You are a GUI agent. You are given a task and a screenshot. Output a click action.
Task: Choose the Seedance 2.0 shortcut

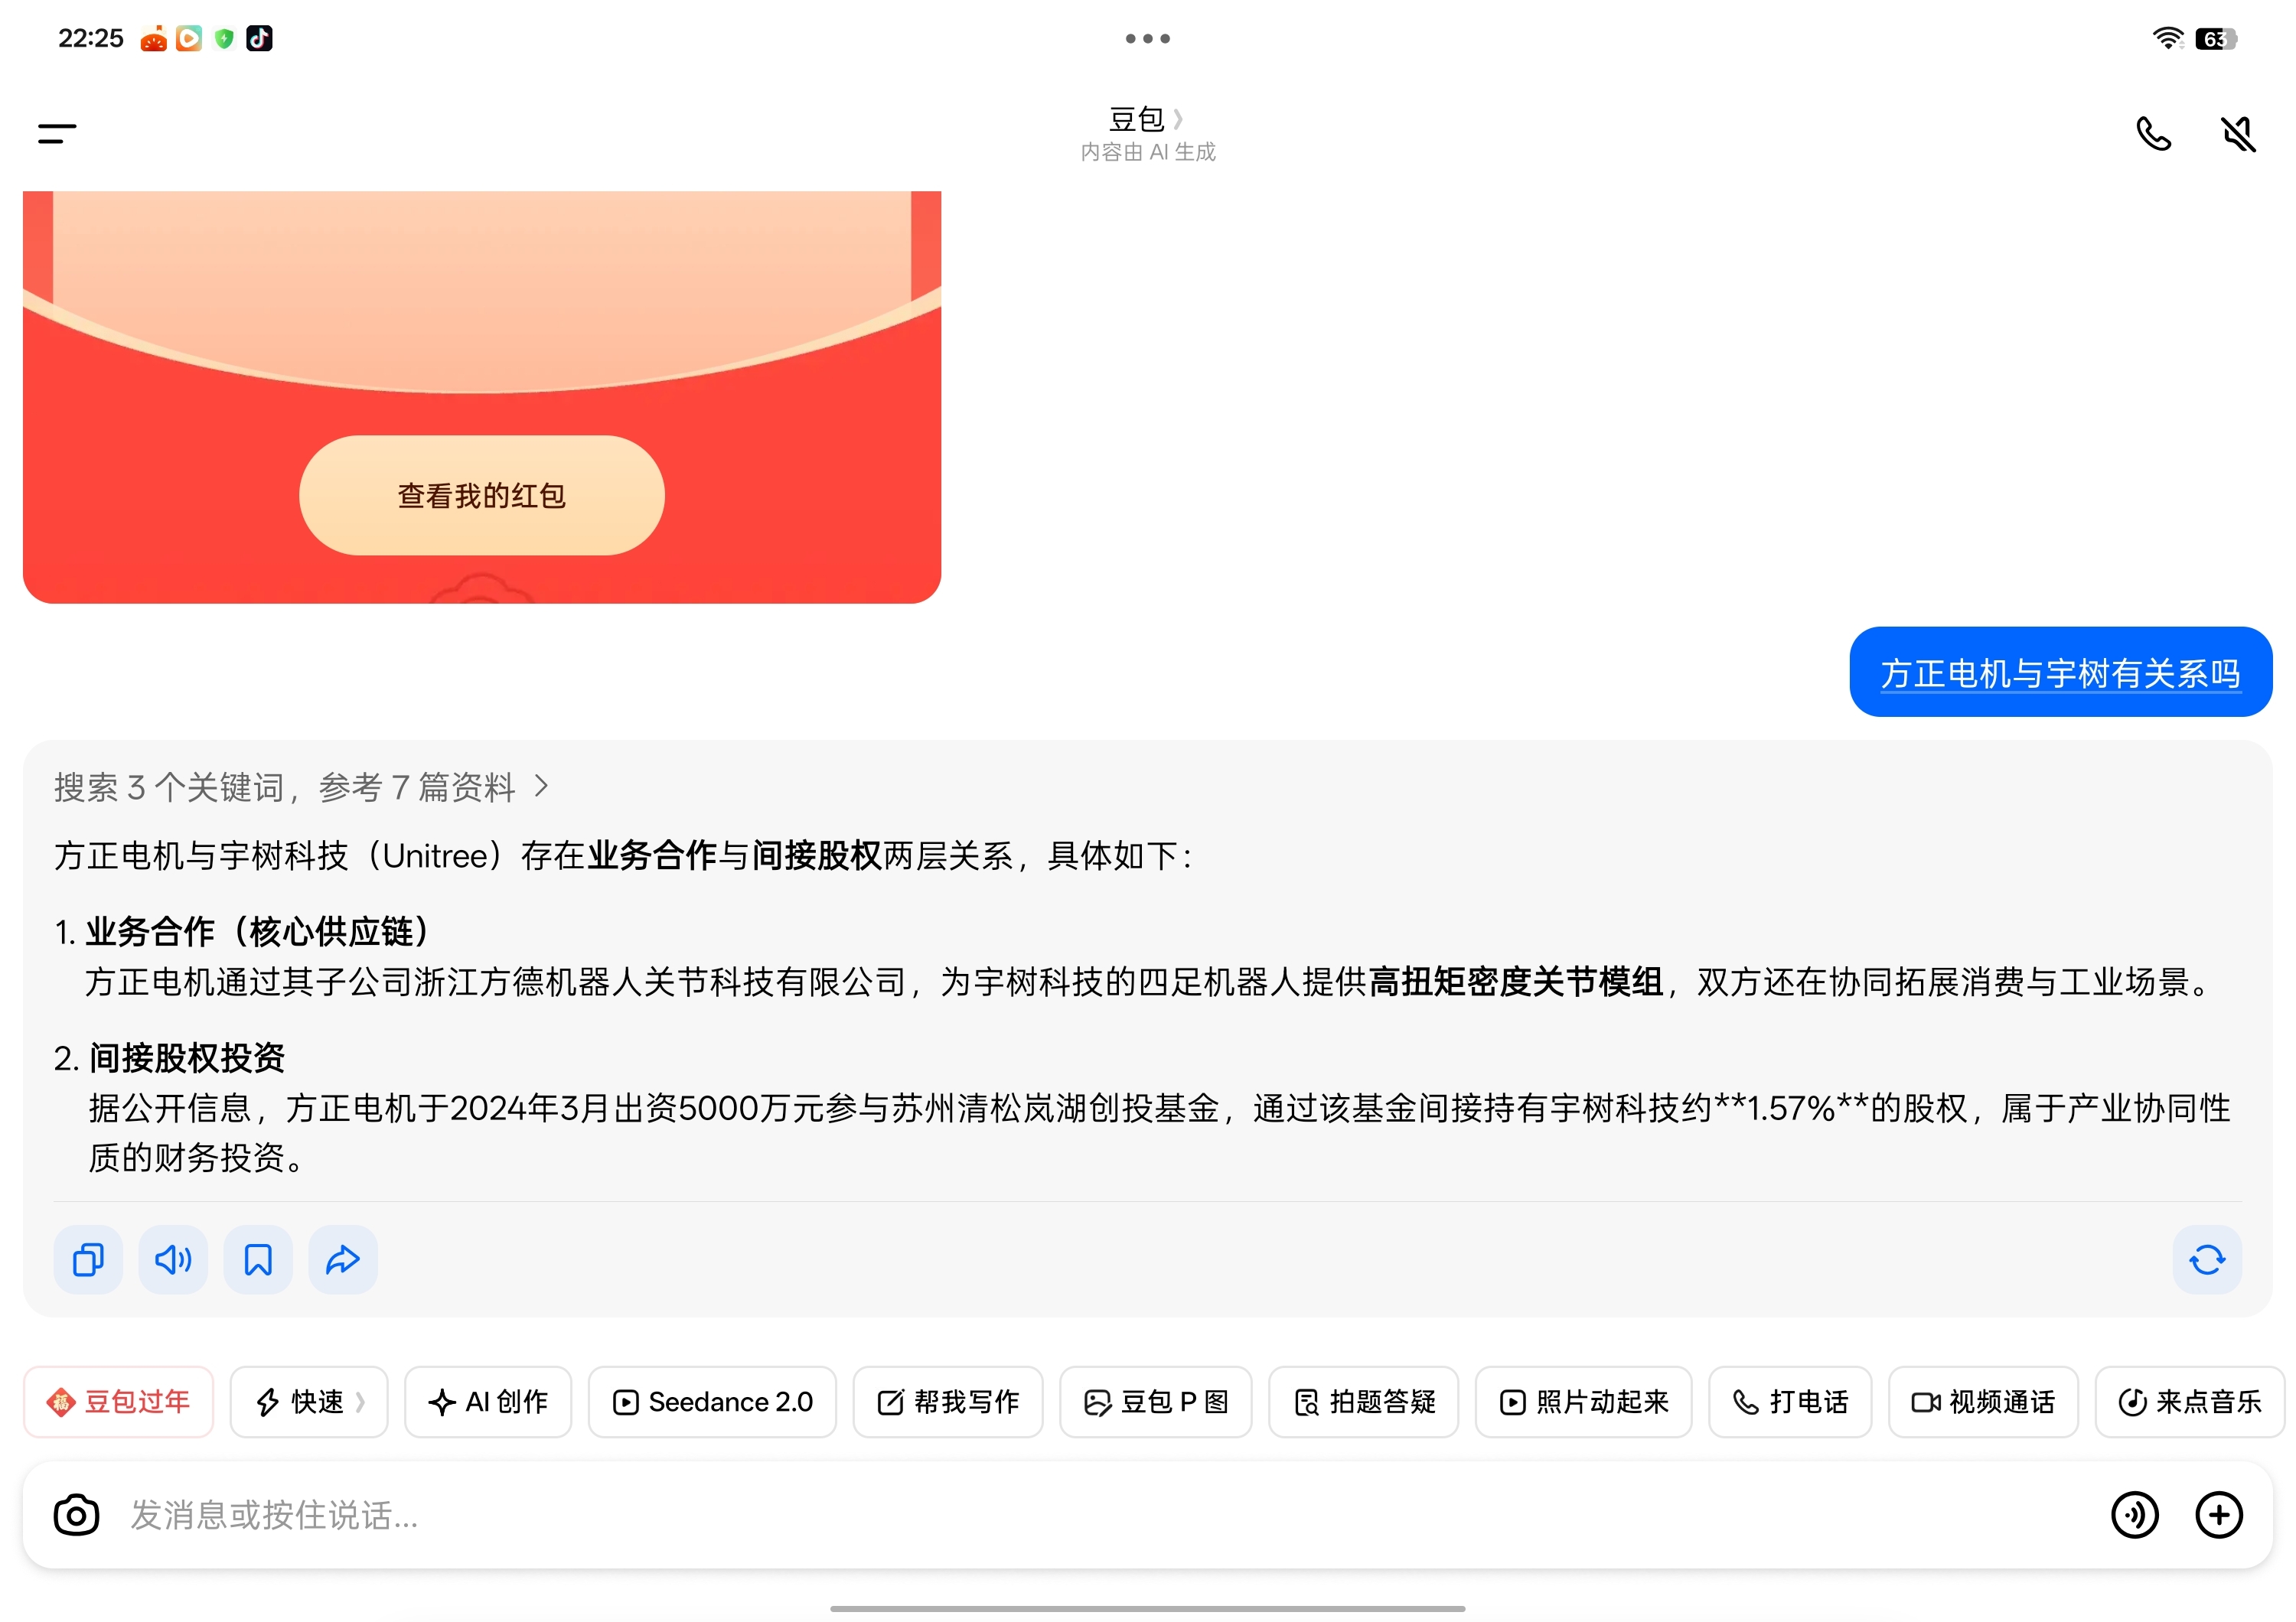tap(712, 1402)
